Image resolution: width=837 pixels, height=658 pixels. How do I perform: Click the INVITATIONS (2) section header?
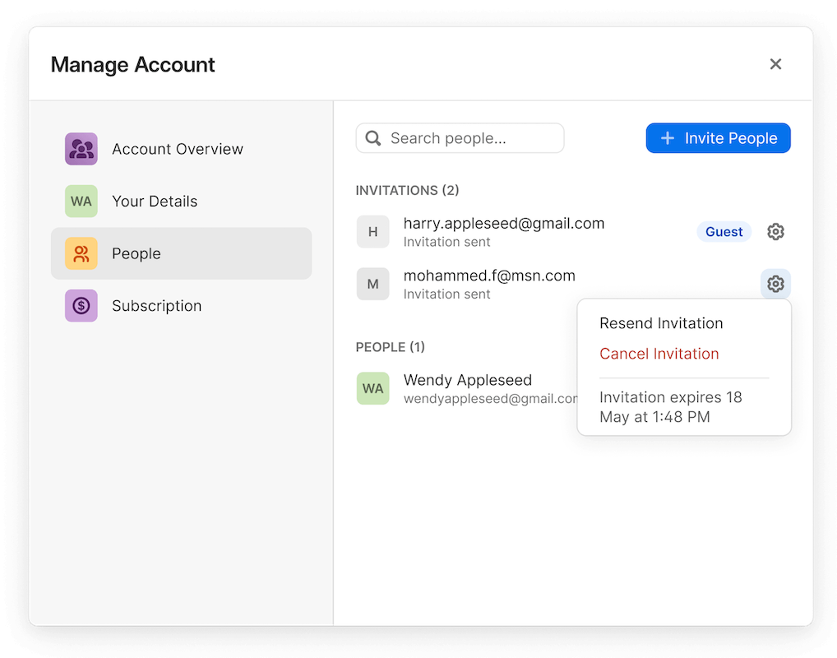tap(407, 190)
